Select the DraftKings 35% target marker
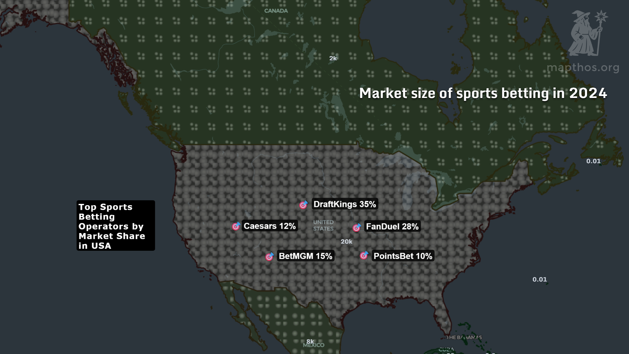This screenshot has height=354, width=629. (x=303, y=204)
